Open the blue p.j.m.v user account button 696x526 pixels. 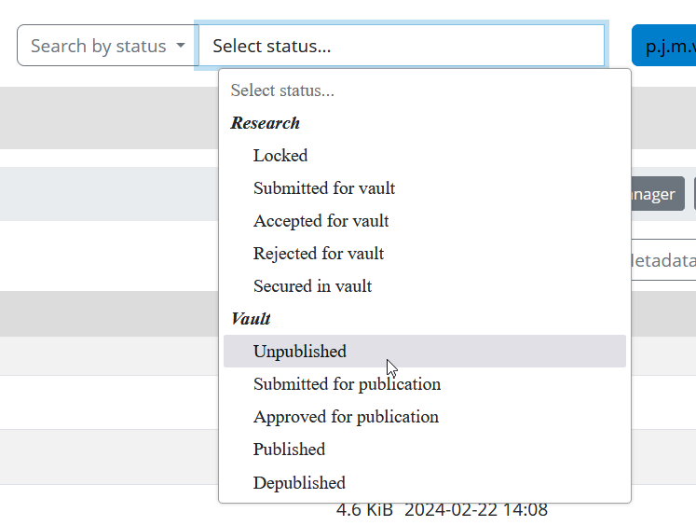tap(663, 46)
